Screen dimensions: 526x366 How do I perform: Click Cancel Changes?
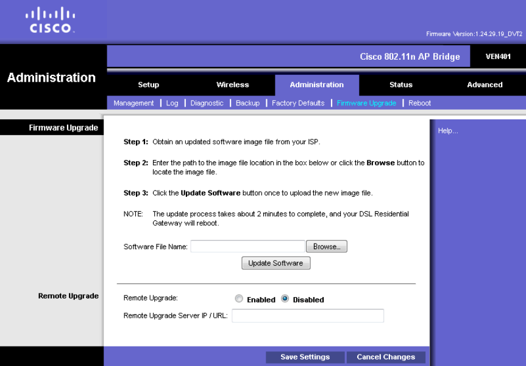click(386, 357)
